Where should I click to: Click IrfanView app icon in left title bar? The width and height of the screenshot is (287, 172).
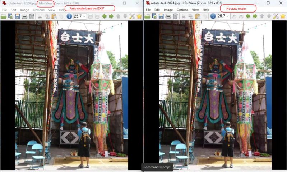pos(4,3)
